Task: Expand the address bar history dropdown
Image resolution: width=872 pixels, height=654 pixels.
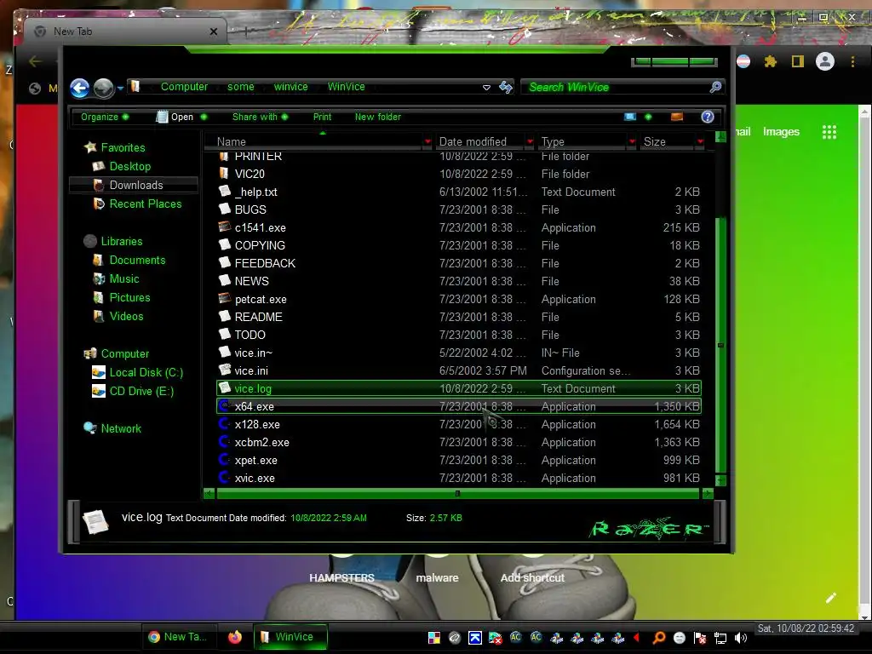Action: [x=486, y=88]
